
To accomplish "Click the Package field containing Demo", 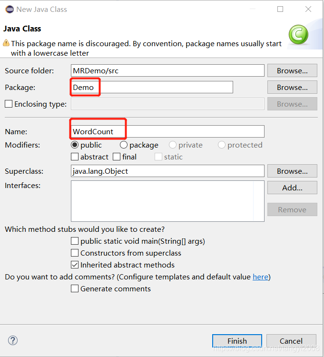I will (x=152, y=87).
